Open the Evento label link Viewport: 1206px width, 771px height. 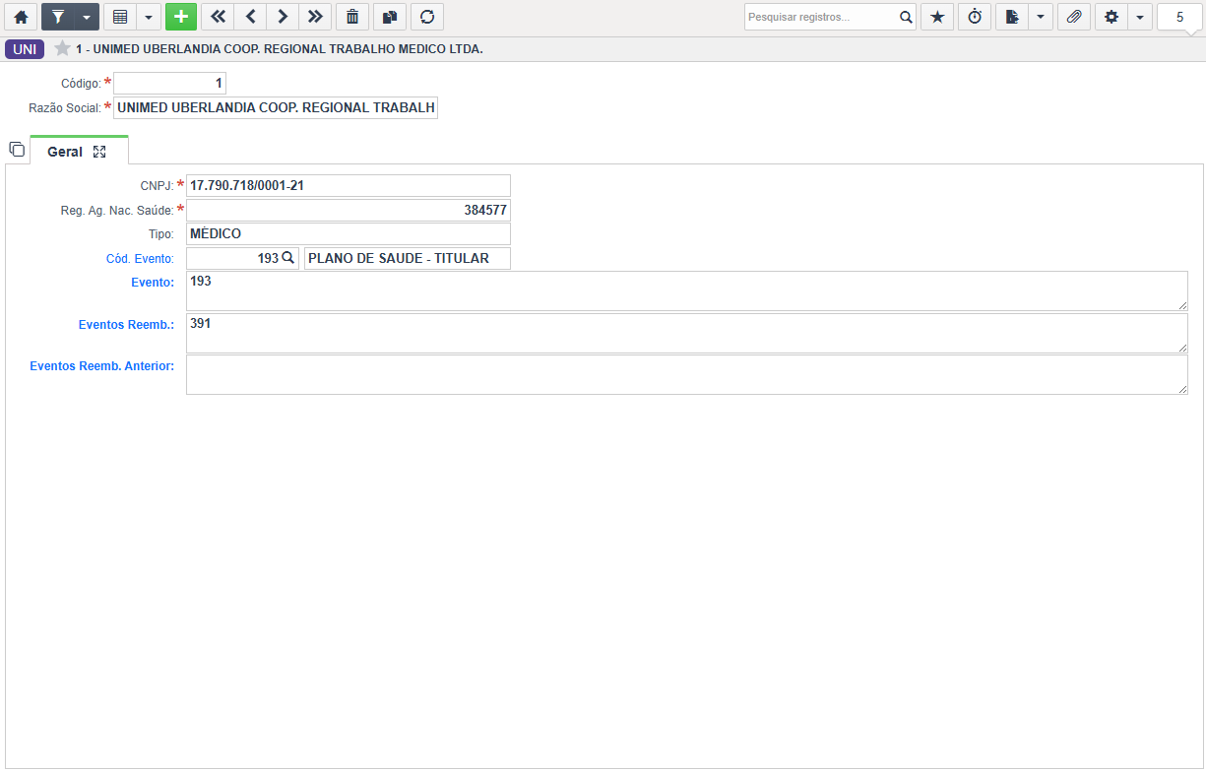click(x=153, y=282)
